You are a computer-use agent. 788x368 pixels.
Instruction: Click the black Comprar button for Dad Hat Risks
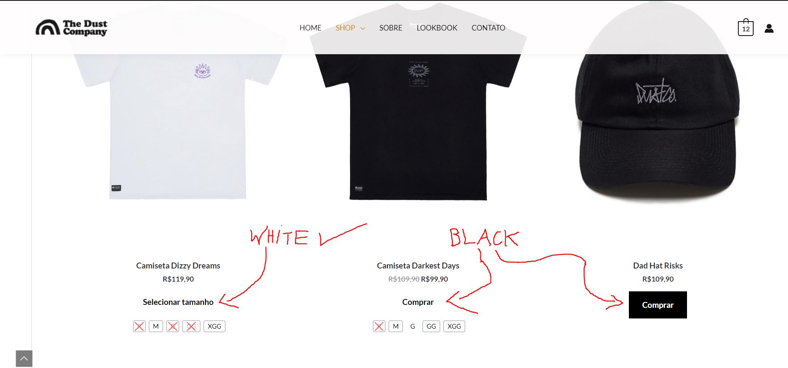coord(658,305)
